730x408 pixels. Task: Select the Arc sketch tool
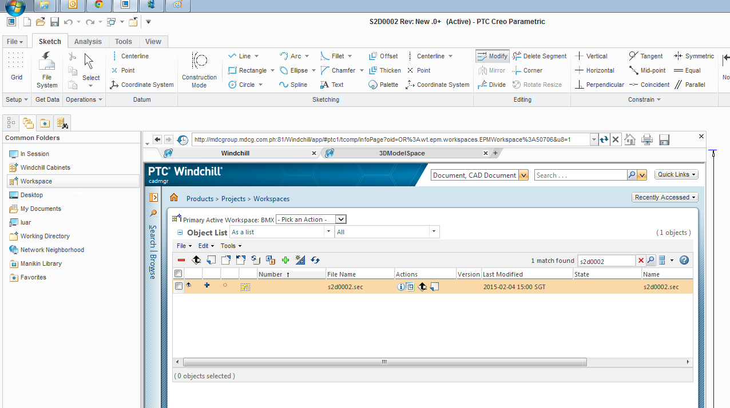pyautogui.click(x=290, y=56)
